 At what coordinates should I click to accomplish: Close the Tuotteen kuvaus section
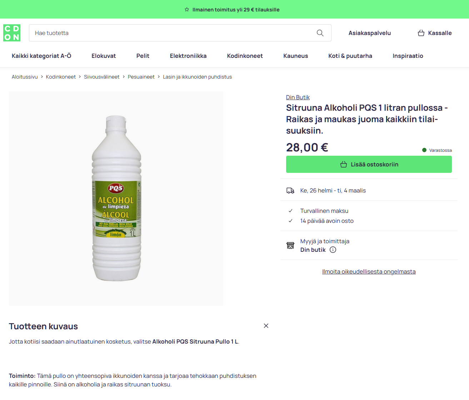coord(266,326)
